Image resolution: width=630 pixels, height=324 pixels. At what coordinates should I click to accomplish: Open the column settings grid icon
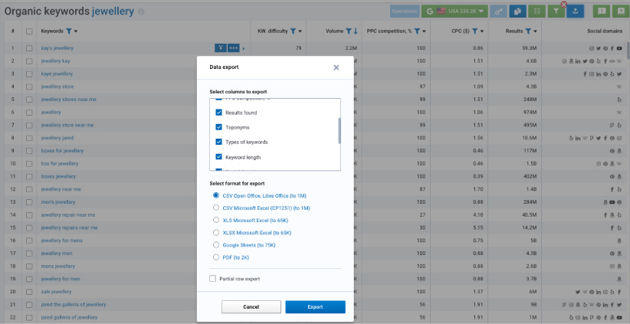click(536, 11)
